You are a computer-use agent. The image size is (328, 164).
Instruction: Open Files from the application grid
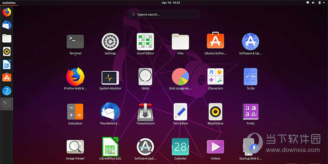(x=180, y=42)
